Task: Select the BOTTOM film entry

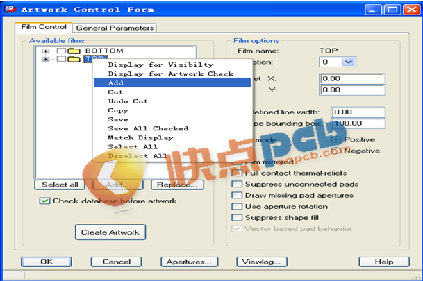Action: (x=104, y=51)
